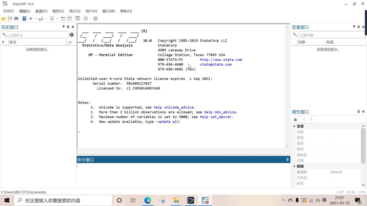Click the Open file folder toolbar icon

click(4, 19)
